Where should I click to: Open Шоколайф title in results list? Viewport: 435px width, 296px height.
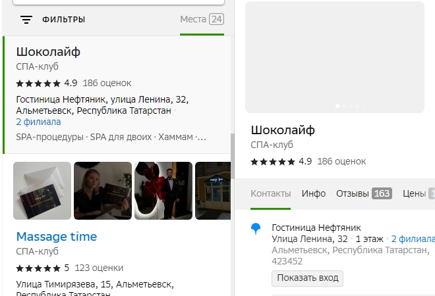[48, 52]
